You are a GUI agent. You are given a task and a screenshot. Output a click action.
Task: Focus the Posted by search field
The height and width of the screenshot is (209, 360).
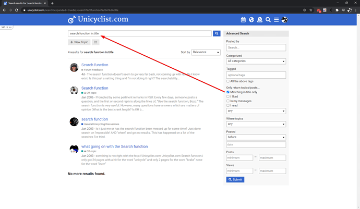point(256,48)
